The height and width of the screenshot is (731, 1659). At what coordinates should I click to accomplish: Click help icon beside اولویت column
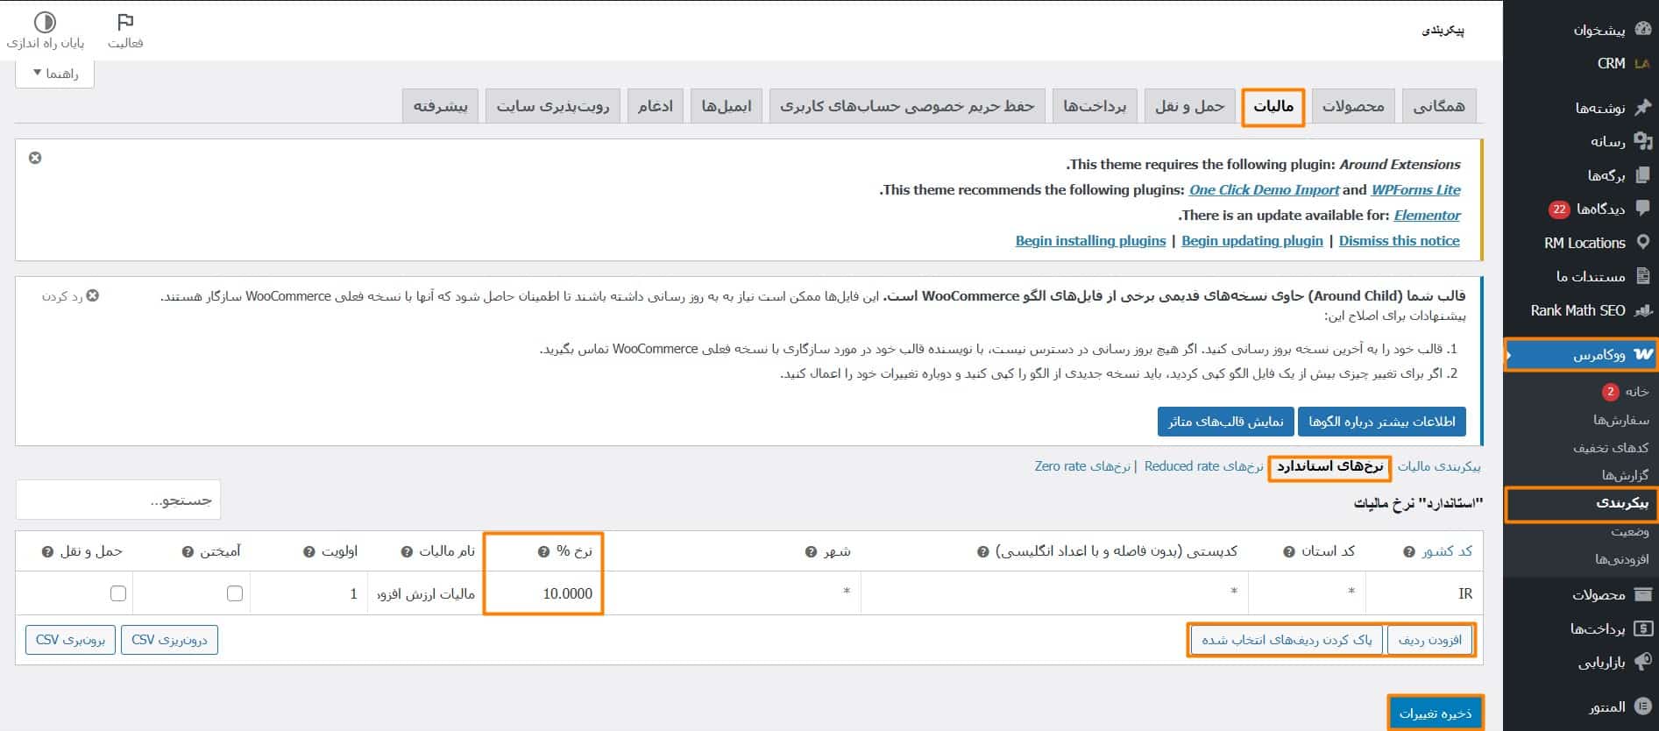308,552
